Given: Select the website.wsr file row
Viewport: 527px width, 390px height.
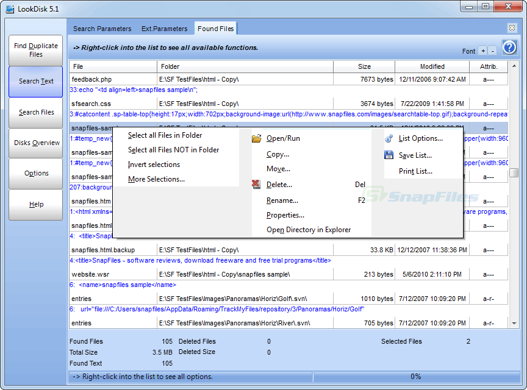Looking at the screenshot, I should 289,274.
